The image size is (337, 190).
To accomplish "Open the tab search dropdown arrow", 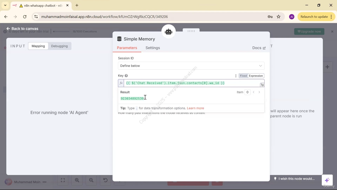I will click(x=5, y=5).
